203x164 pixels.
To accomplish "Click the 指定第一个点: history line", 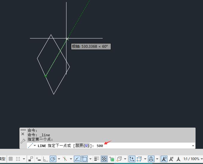I will pos(40,139).
